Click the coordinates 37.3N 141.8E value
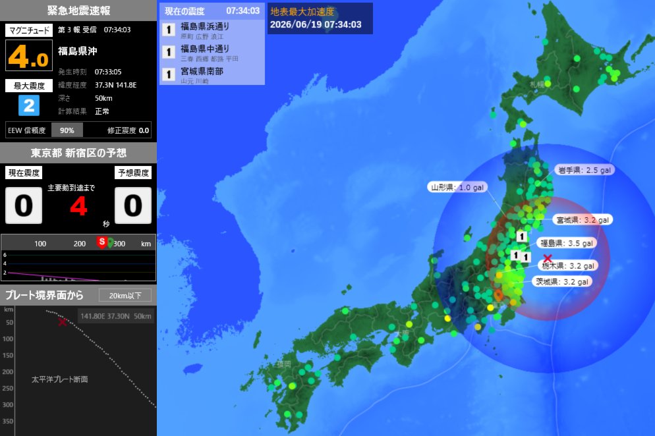 point(116,85)
